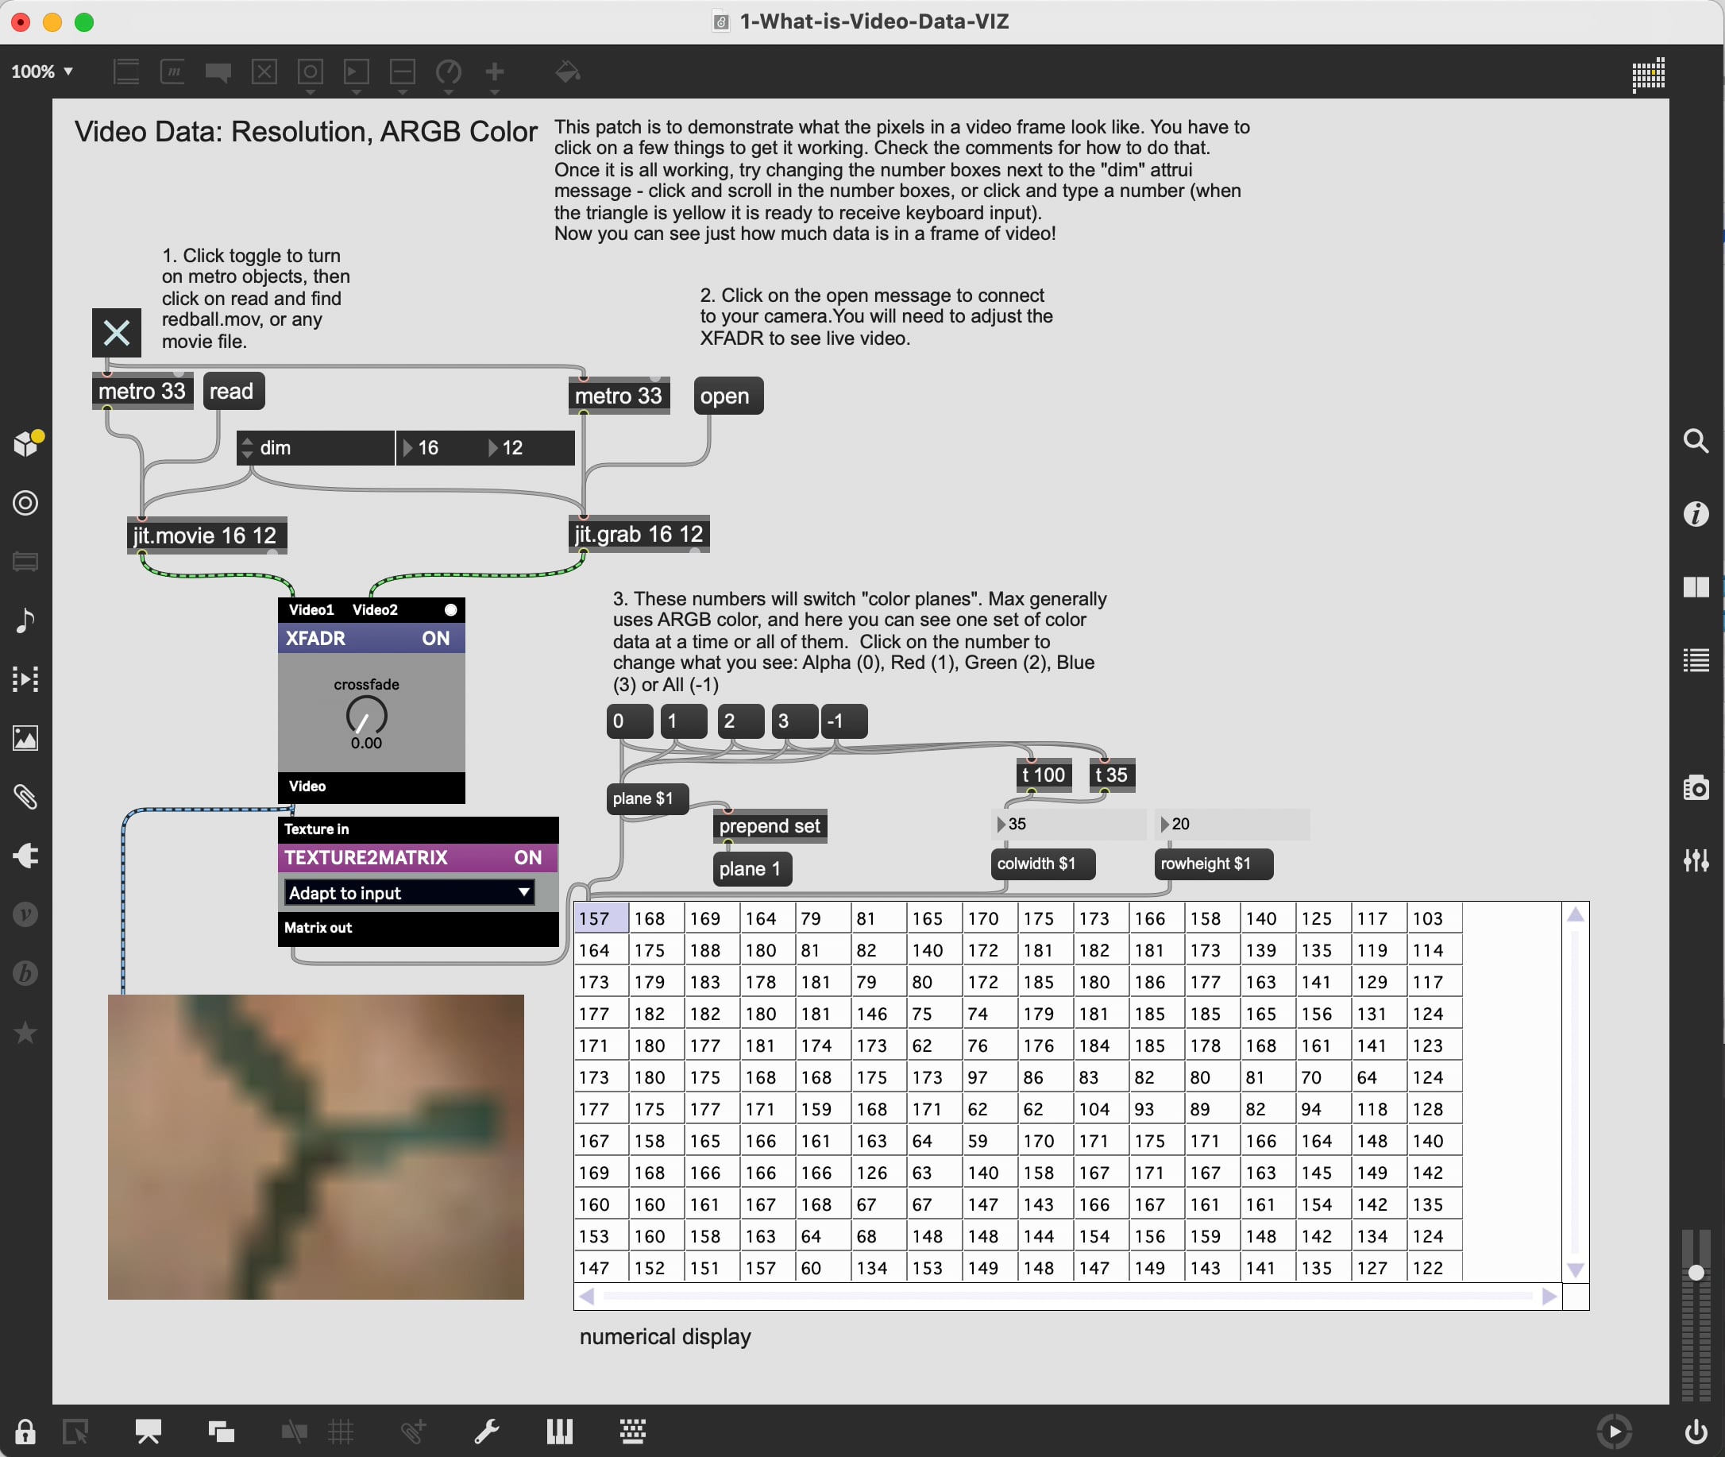
Task: Switch to the Video2 tab on XFADR
Action: (376, 609)
